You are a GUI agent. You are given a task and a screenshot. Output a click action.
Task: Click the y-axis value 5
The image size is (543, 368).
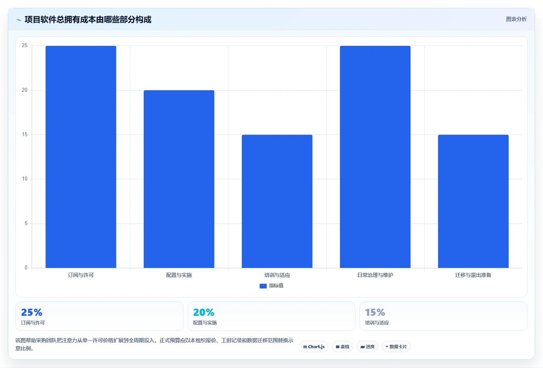(x=26, y=224)
